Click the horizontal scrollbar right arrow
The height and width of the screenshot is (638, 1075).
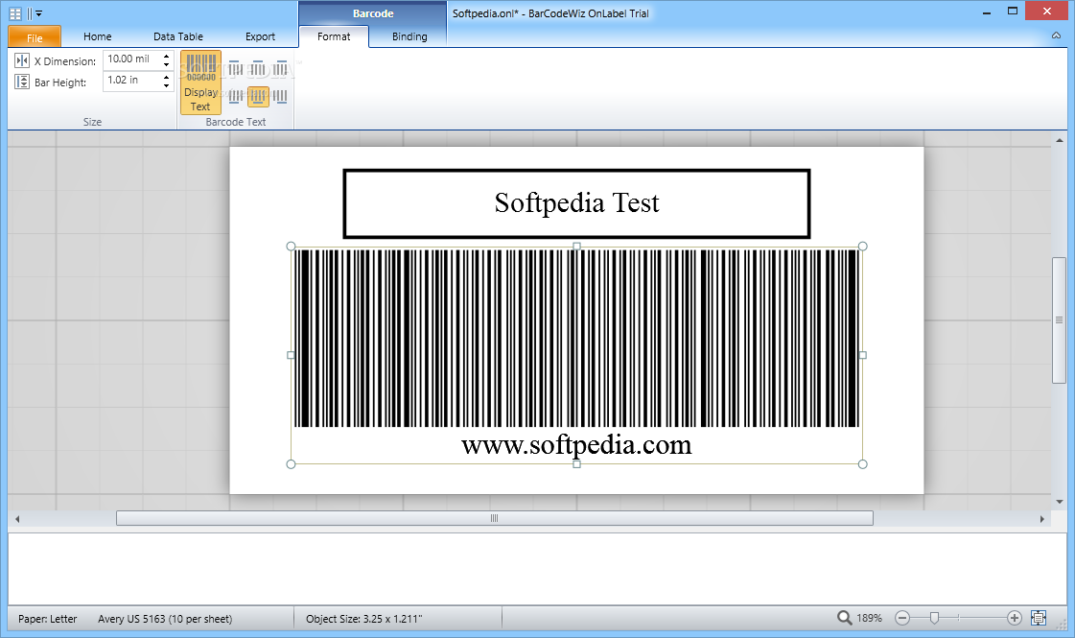click(x=1042, y=519)
